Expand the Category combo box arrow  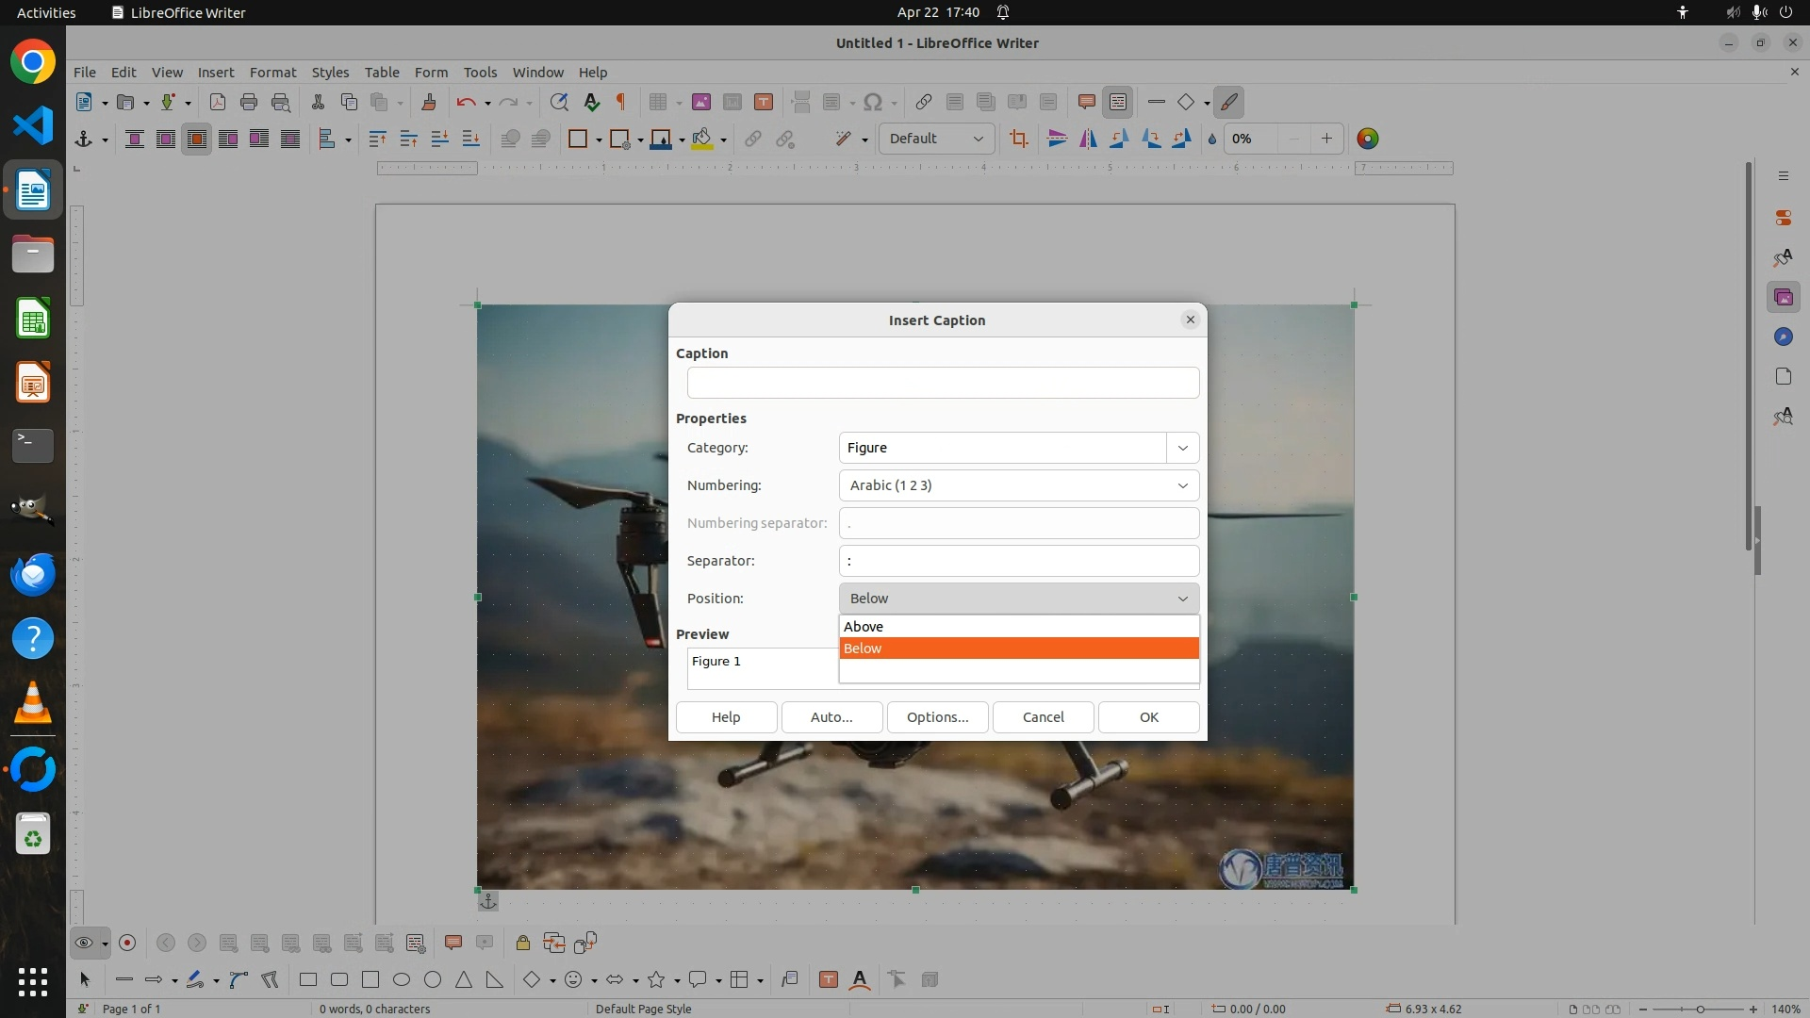tap(1182, 448)
